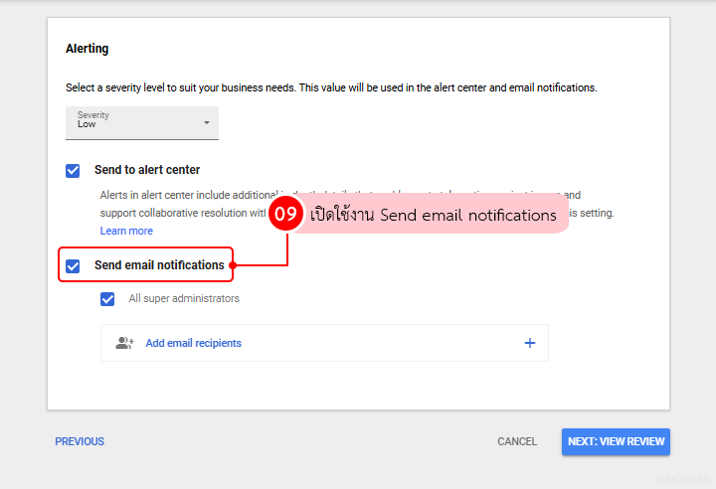Image resolution: width=716 pixels, height=489 pixels.
Task: Click the Alerting section heading
Action: coord(88,49)
